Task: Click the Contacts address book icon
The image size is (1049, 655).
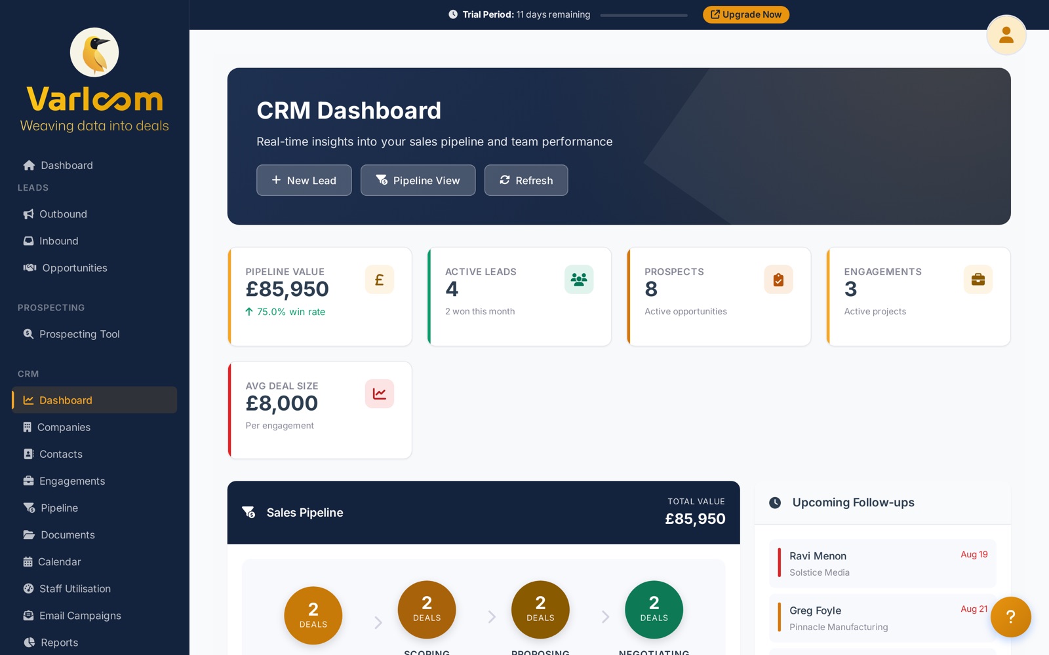Action: pyautogui.click(x=28, y=454)
